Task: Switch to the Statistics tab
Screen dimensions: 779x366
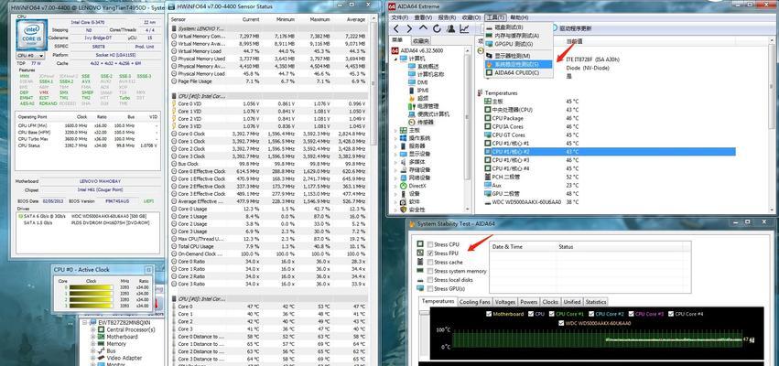Action: pyautogui.click(x=596, y=302)
